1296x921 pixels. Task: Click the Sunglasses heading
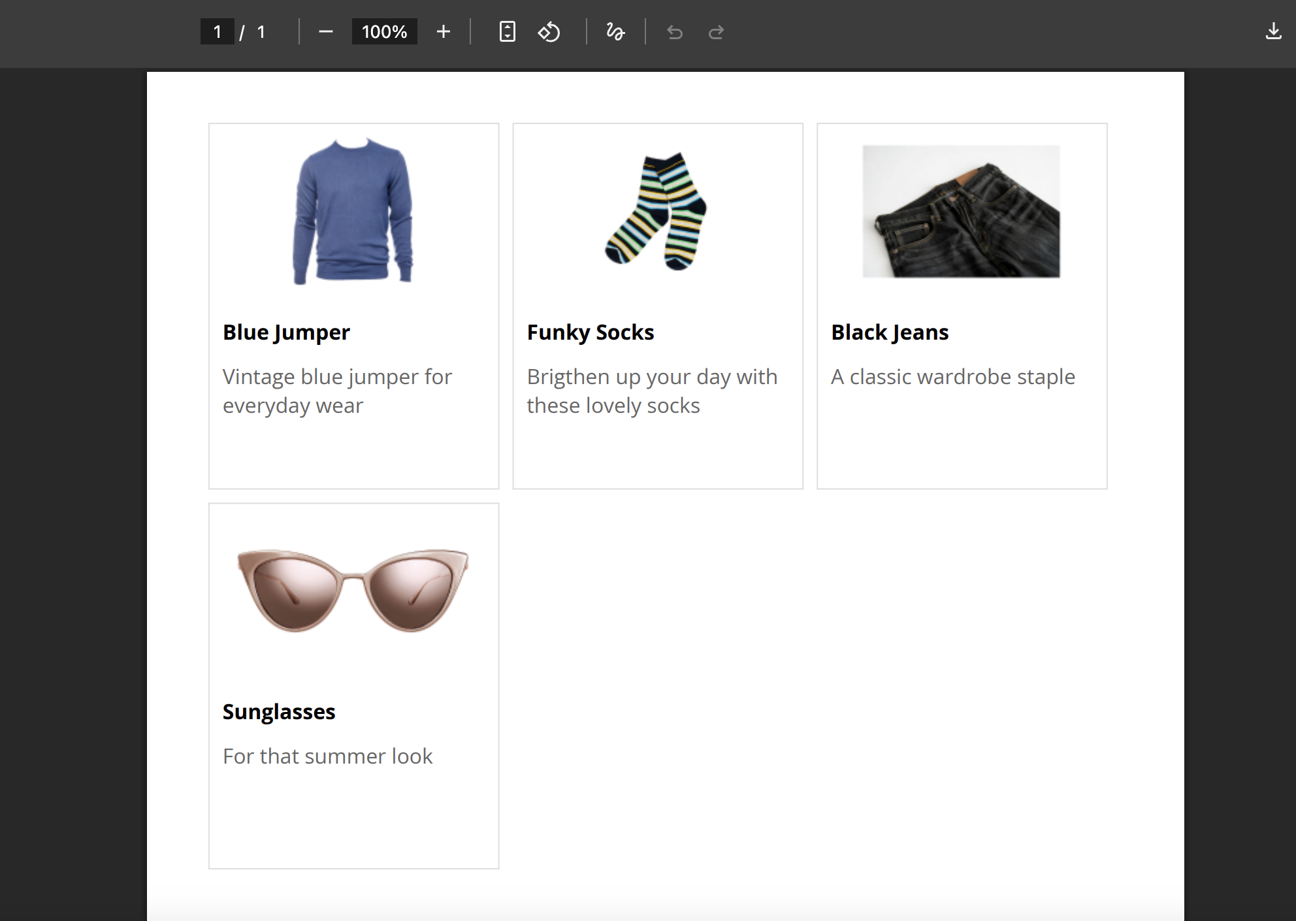coord(279,712)
